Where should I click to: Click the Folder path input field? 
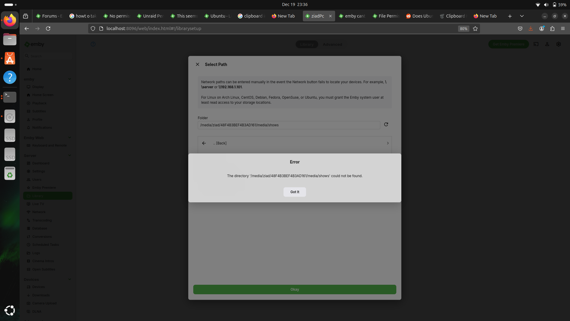pos(289,125)
